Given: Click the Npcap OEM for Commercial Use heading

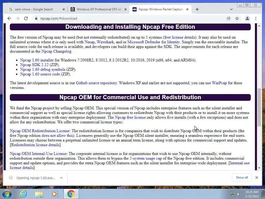Looking at the screenshot, I should (130, 97).
